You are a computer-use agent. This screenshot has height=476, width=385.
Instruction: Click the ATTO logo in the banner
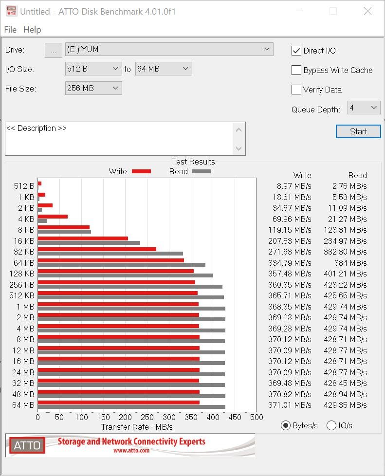pos(27,445)
